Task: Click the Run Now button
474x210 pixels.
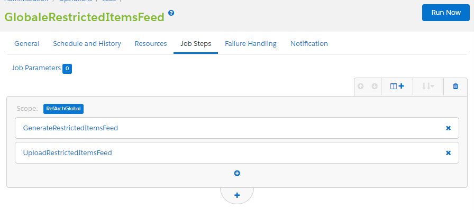Action: (x=446, y=13)
